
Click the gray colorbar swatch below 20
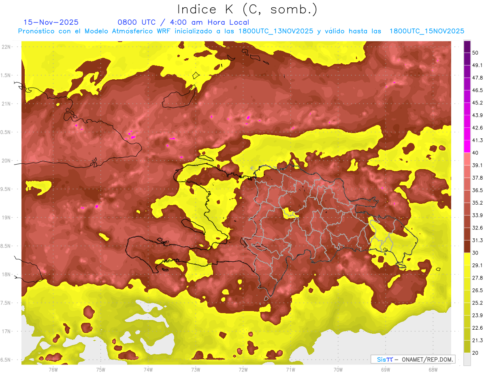pos(467,359)
